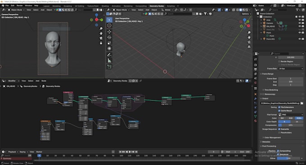Enable Render Region checkbox

[x=279, y=61]
